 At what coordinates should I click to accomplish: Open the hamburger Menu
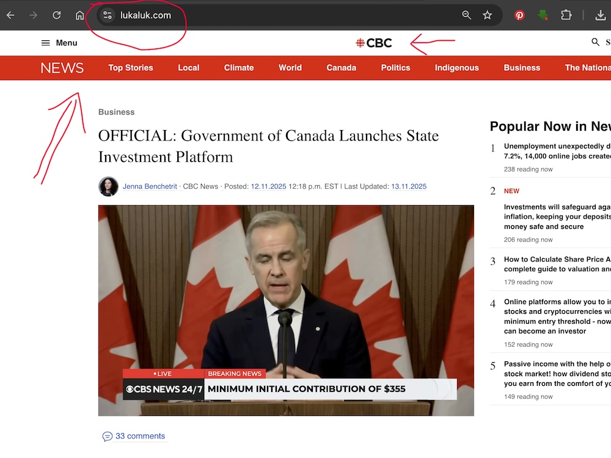tap(59, 43)
